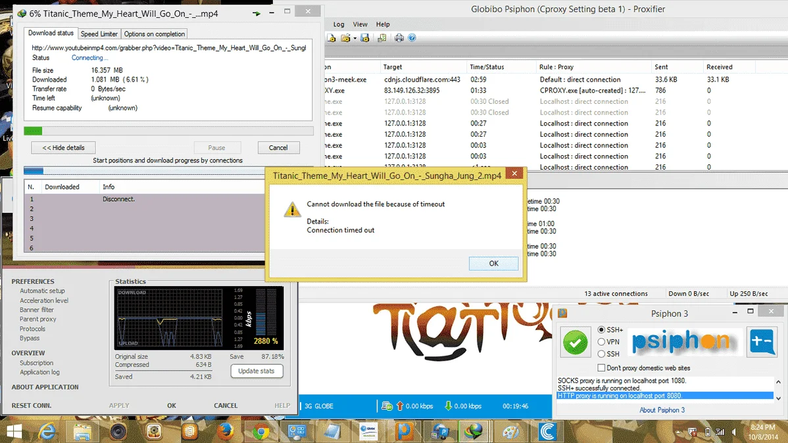Click the save profile floppy icon
The width and height of the screenshot is (788, 443).
(365, 37)
